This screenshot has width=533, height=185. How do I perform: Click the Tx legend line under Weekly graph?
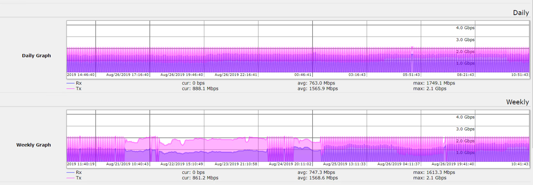[71, 178]
